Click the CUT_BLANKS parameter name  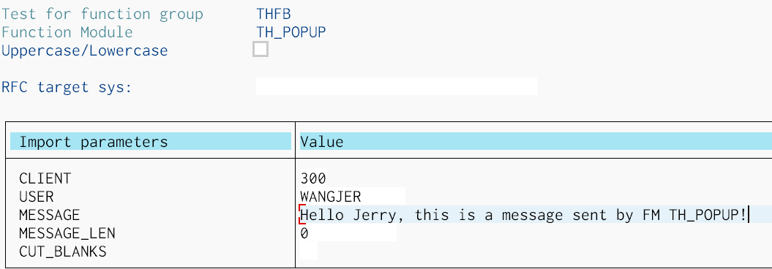pos(62,251)
